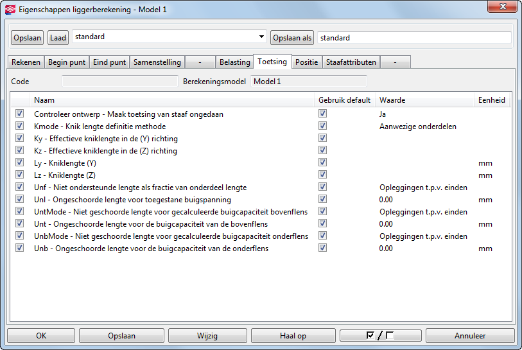Open the Begin punt tab

tap(67, 62)
